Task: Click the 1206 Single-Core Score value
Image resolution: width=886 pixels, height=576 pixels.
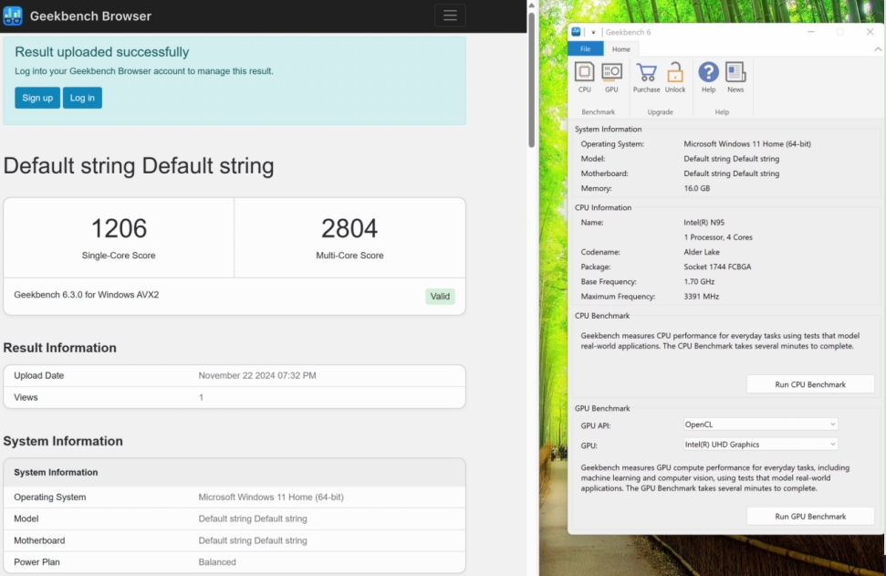Action: pos(119,228)
